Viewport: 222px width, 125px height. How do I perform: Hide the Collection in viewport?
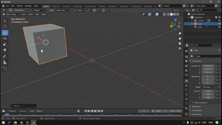(x=219, y=17)
